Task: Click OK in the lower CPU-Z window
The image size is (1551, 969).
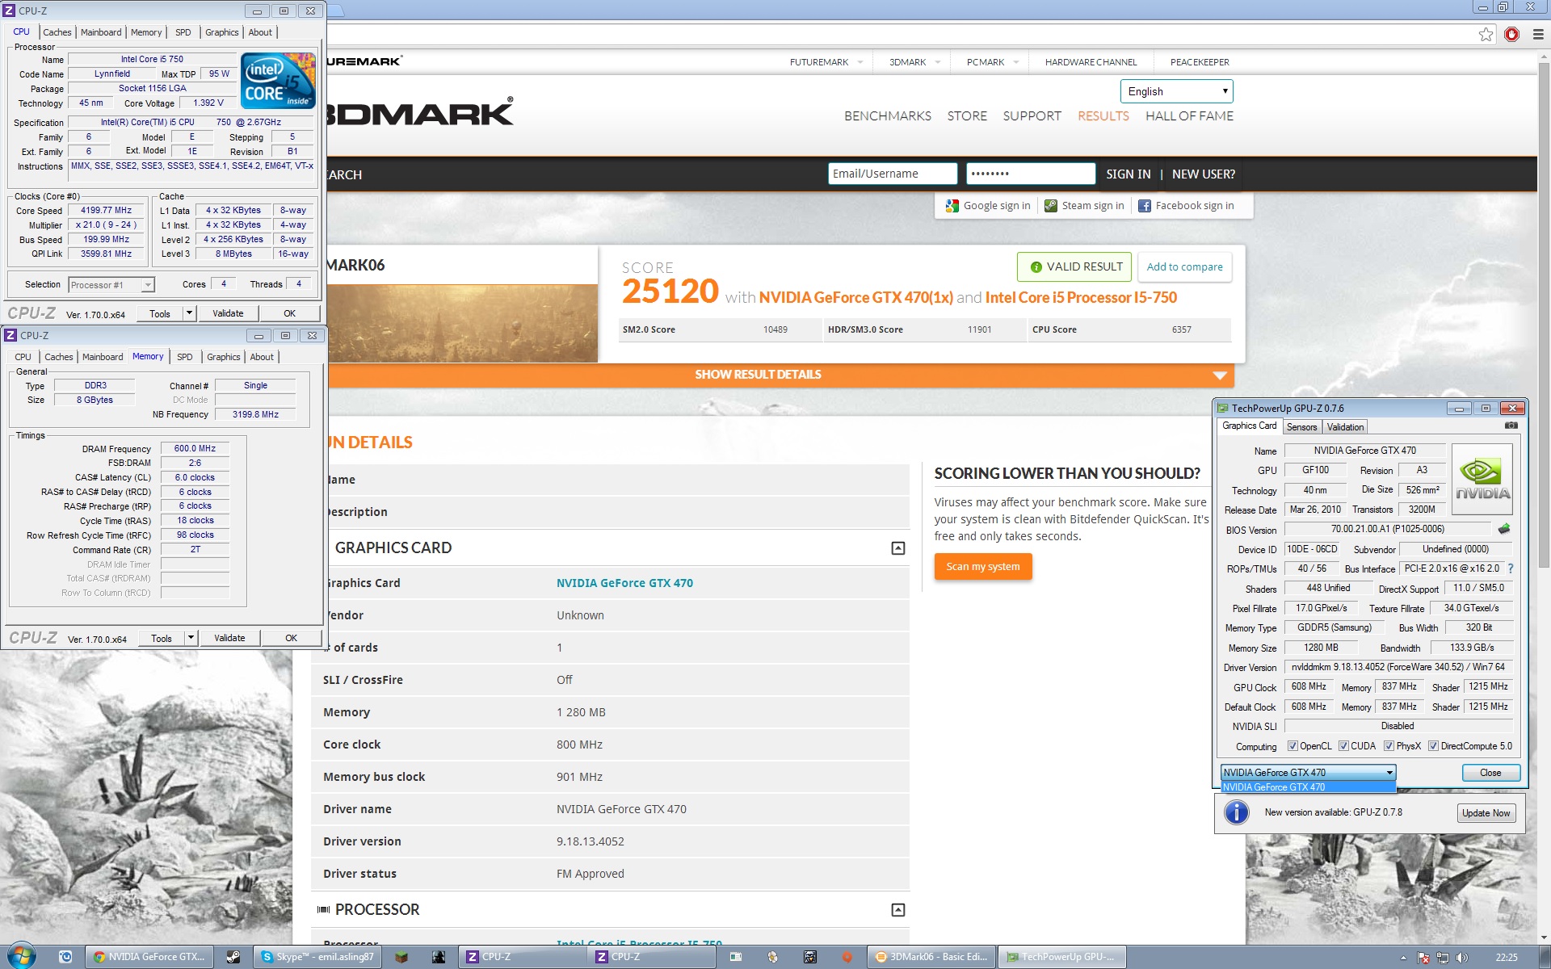Action: coord(291,638)
